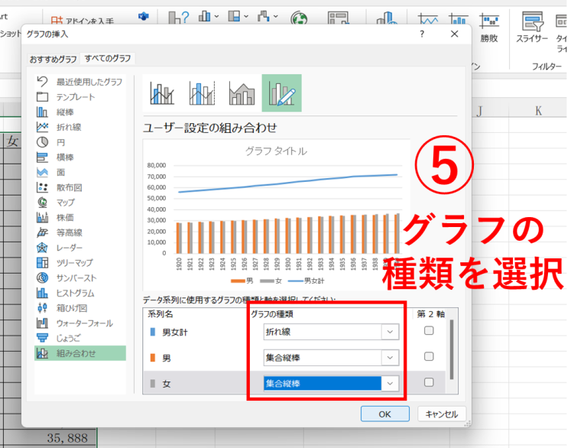Select the clustered column-line combo chart icon
Screen dimensions: 587x448
pos(163,93)
